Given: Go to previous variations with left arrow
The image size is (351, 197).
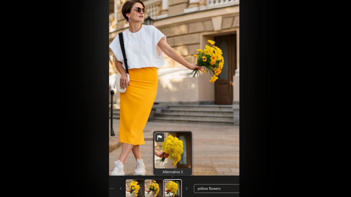Looking at the screenshot, I should 121,189.
